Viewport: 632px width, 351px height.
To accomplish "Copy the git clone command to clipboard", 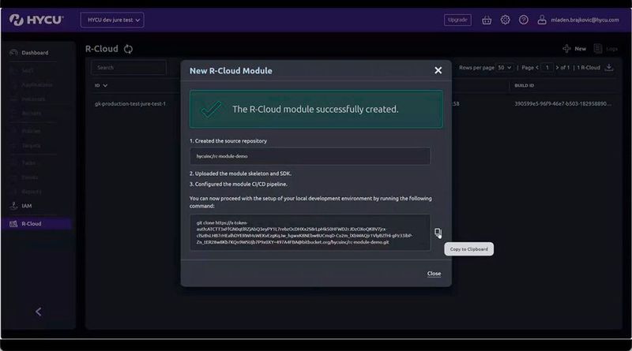I will point(438,232).
